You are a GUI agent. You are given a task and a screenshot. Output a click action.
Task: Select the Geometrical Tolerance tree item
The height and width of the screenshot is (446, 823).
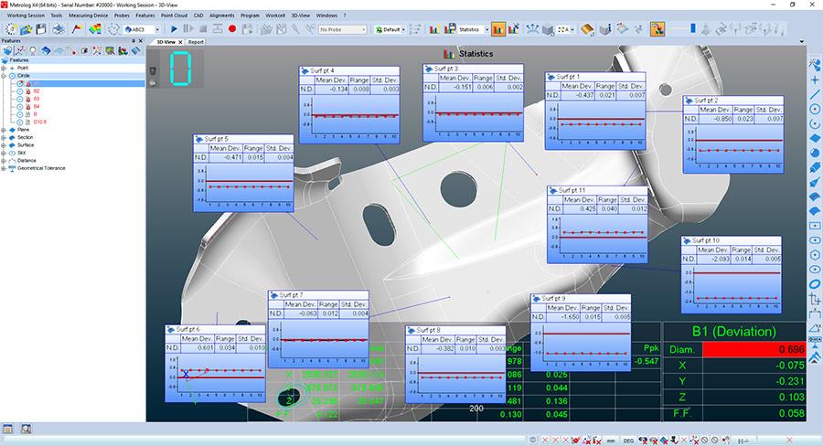click(x=43, y=168)
